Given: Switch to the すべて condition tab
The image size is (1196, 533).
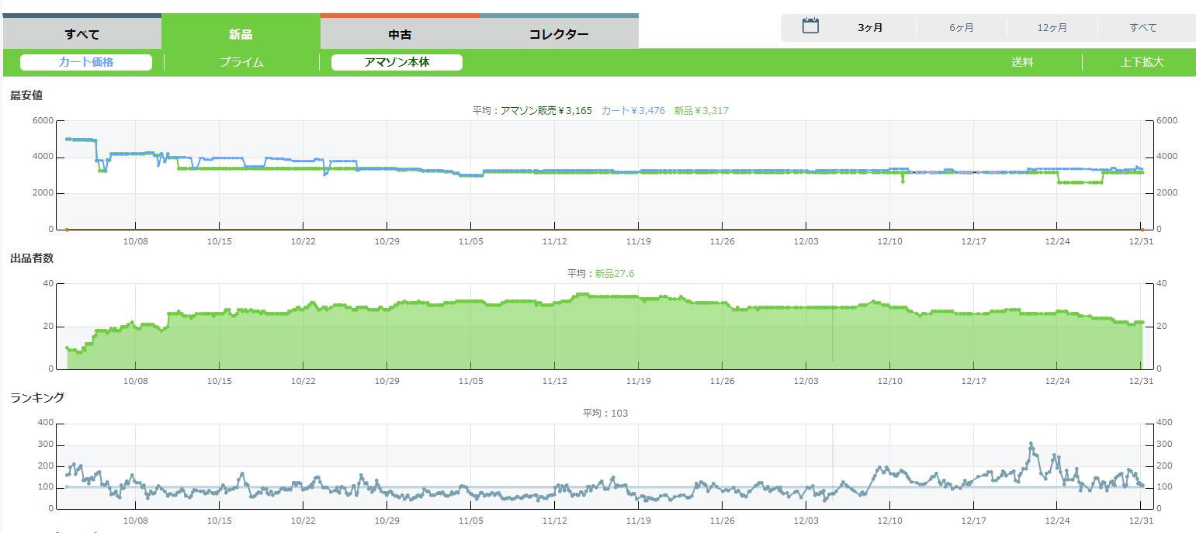Looking at the screenshot, I should pyautogui.click(x=81, y=34).
